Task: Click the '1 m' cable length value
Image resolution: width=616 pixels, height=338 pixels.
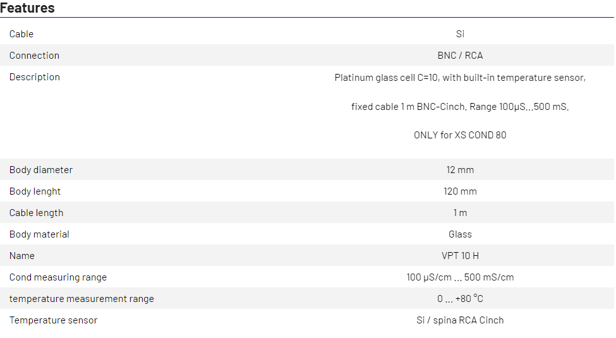Action: [460, 213]
